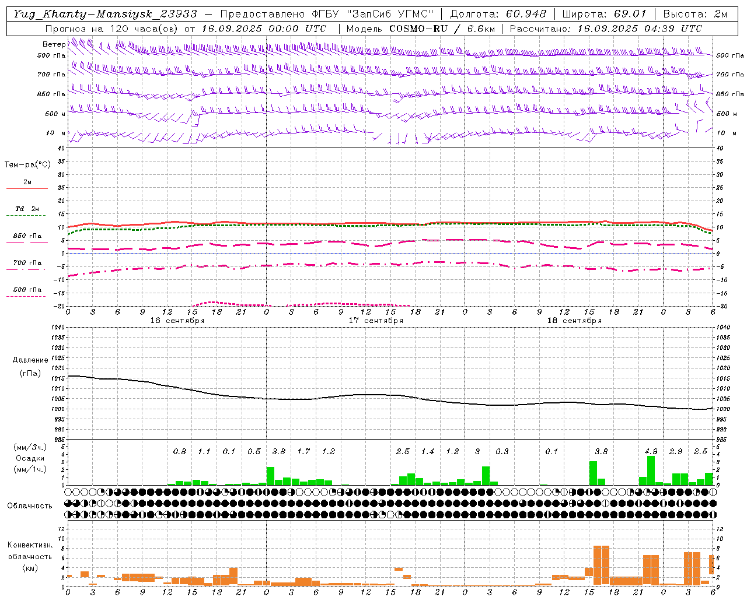This screenshot has width=747, height=597.
Task: Click the Осадки panel label
Action: [x=29, y=458]
